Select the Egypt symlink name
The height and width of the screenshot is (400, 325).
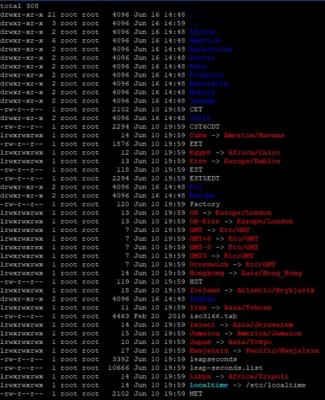point(200,153)
